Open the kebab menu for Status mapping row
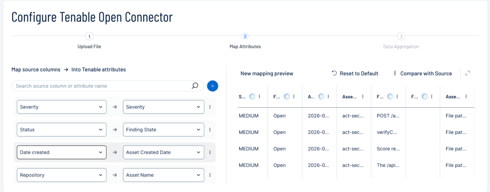The height and width of the screenshot is (192, 490). tap(210, 130)
